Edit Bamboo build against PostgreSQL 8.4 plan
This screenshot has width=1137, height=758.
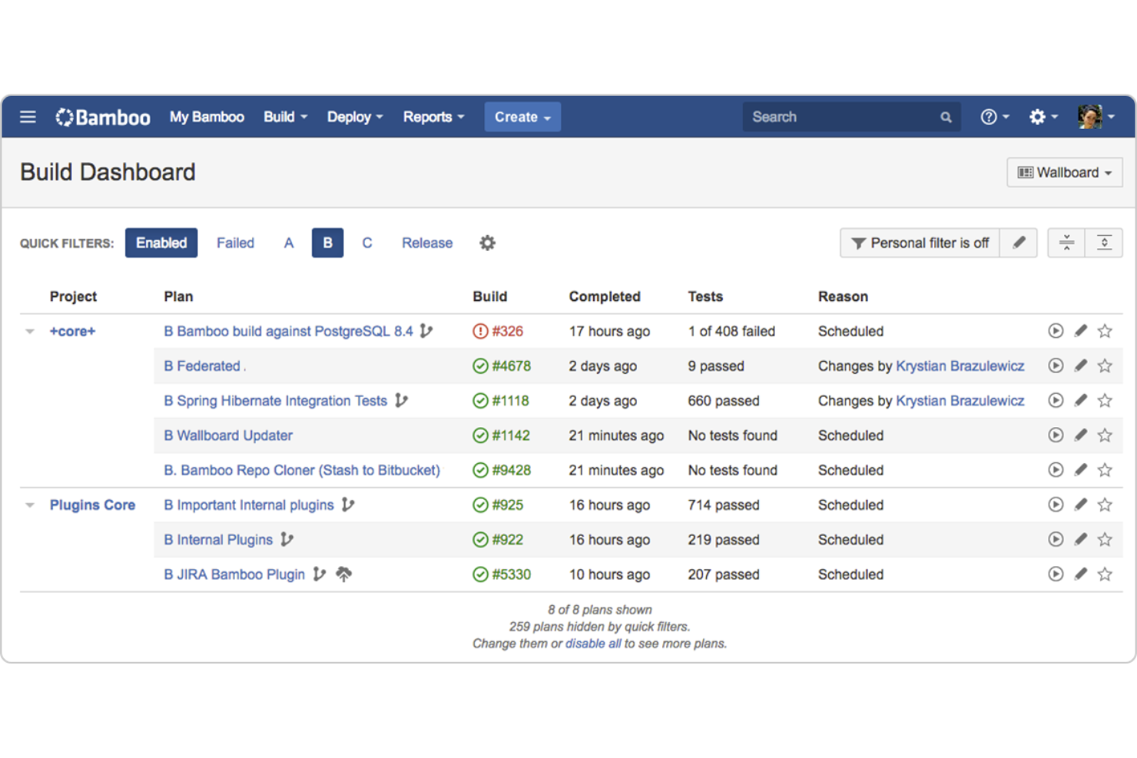coord(1081,331)
